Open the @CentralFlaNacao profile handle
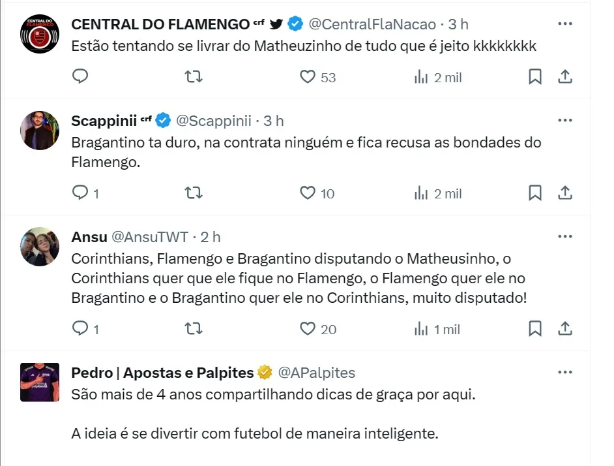 coord(372,24)
